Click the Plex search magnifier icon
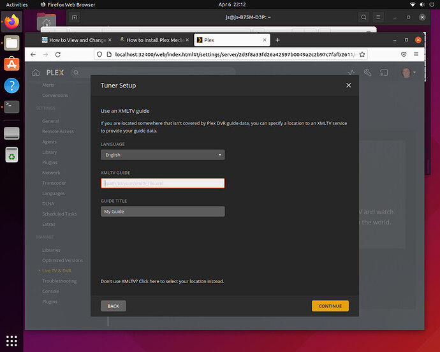The width and height of the screenshot is (440, 352). tap(76, 73)
